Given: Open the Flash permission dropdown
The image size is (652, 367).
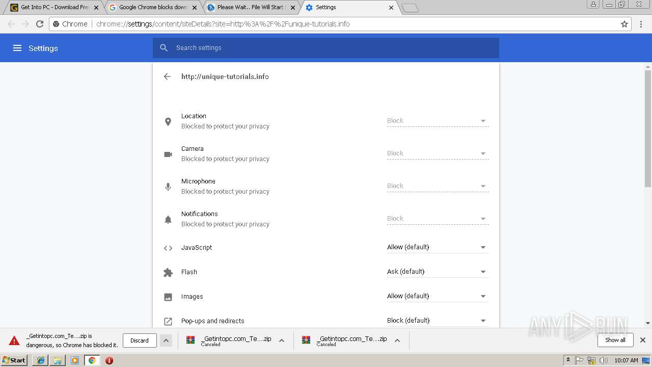Looking at the screenshot, I should click(438, 272).
